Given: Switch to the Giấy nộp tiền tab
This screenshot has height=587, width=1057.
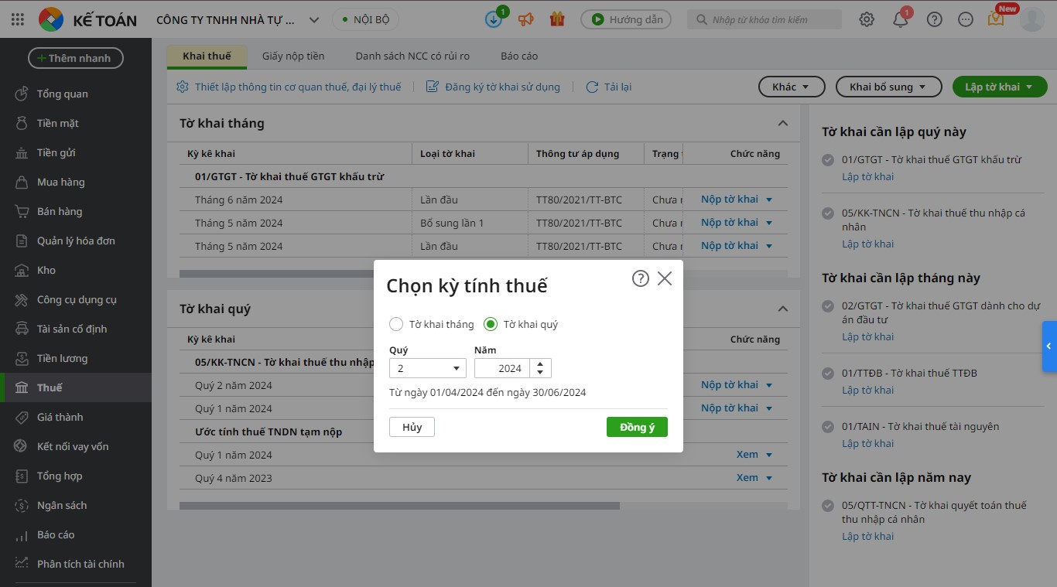Looking at the screenshot, I should coord(293,56).
